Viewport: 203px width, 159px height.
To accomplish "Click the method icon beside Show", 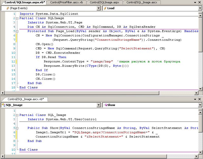I will pos(105,105).
